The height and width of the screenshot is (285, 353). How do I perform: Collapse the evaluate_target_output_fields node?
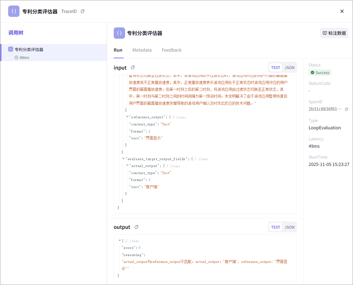(123, 159)
